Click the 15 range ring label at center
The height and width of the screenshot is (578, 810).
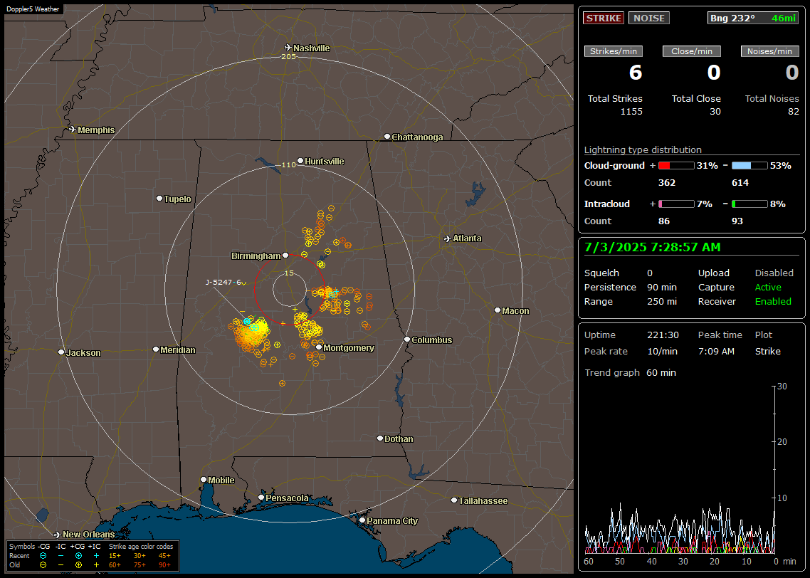click(x=289, y=273)
